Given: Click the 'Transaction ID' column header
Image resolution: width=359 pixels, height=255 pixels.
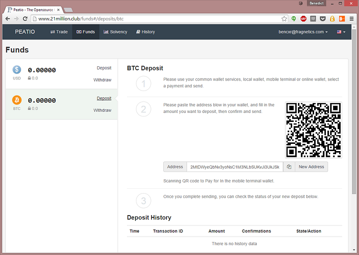Looking at the screenshot, I should tap(168, 231).
